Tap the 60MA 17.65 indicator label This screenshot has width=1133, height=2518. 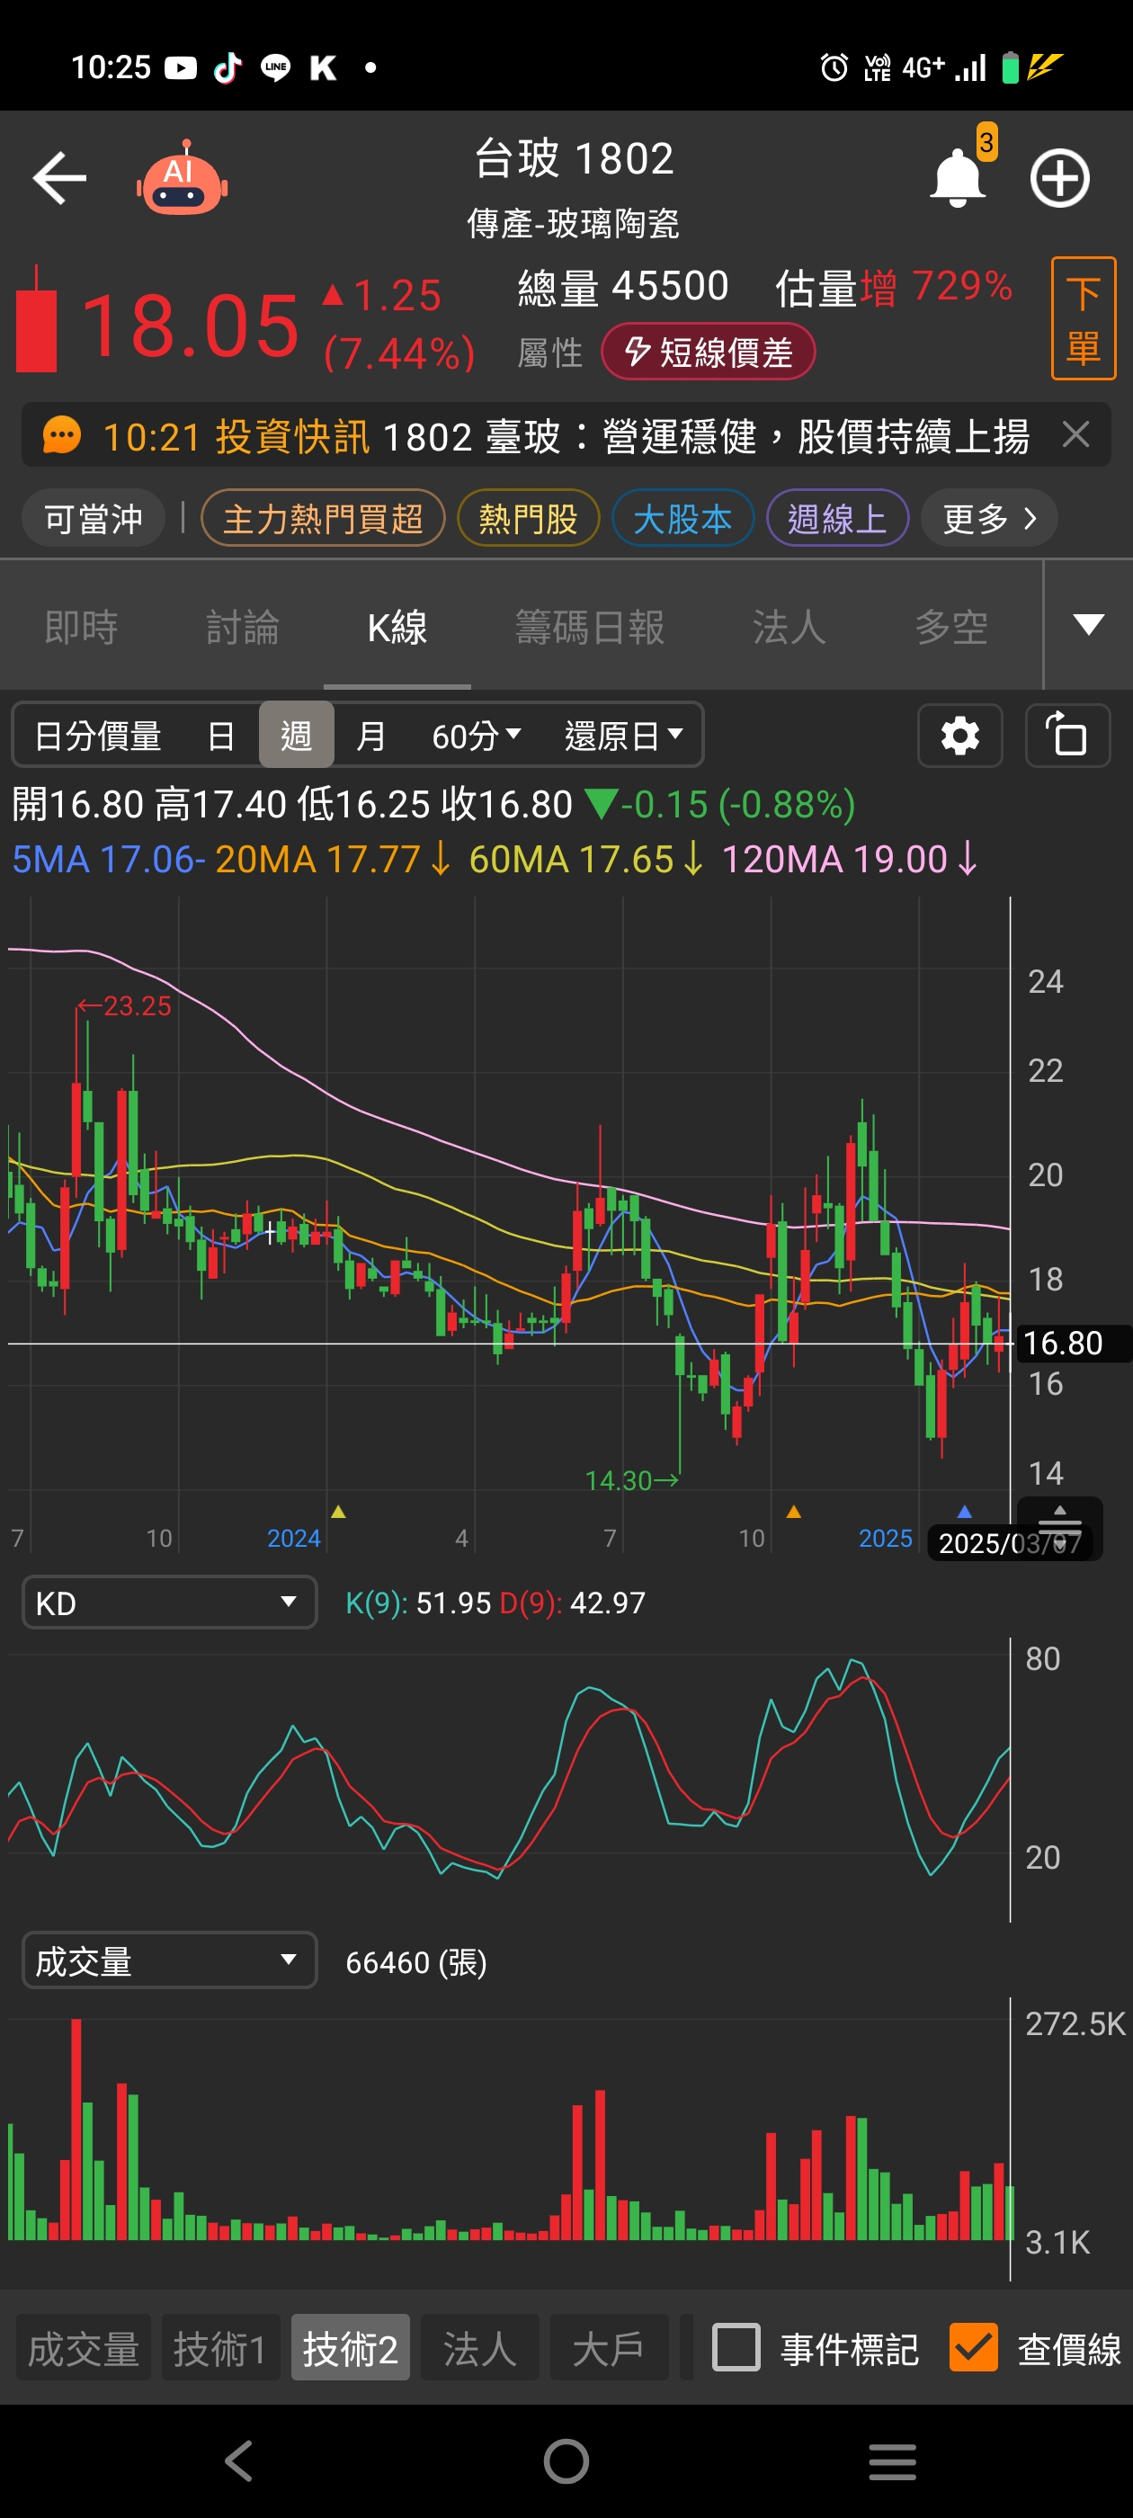(585, 859)
